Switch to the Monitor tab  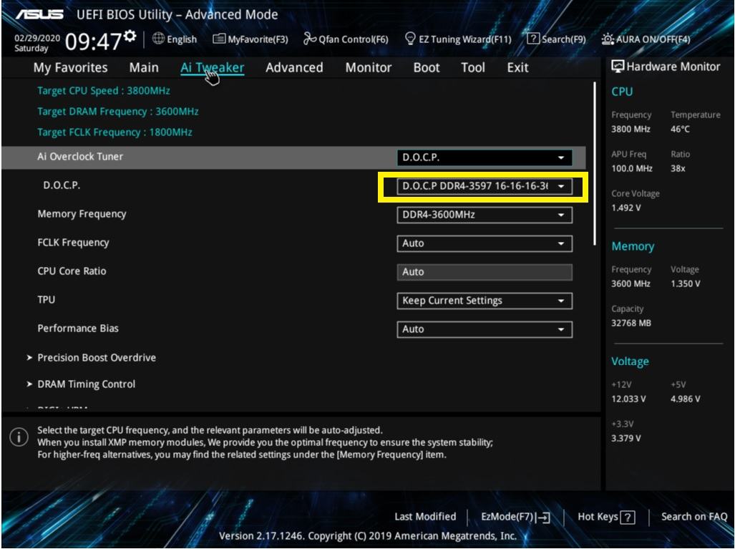point(369,67)
